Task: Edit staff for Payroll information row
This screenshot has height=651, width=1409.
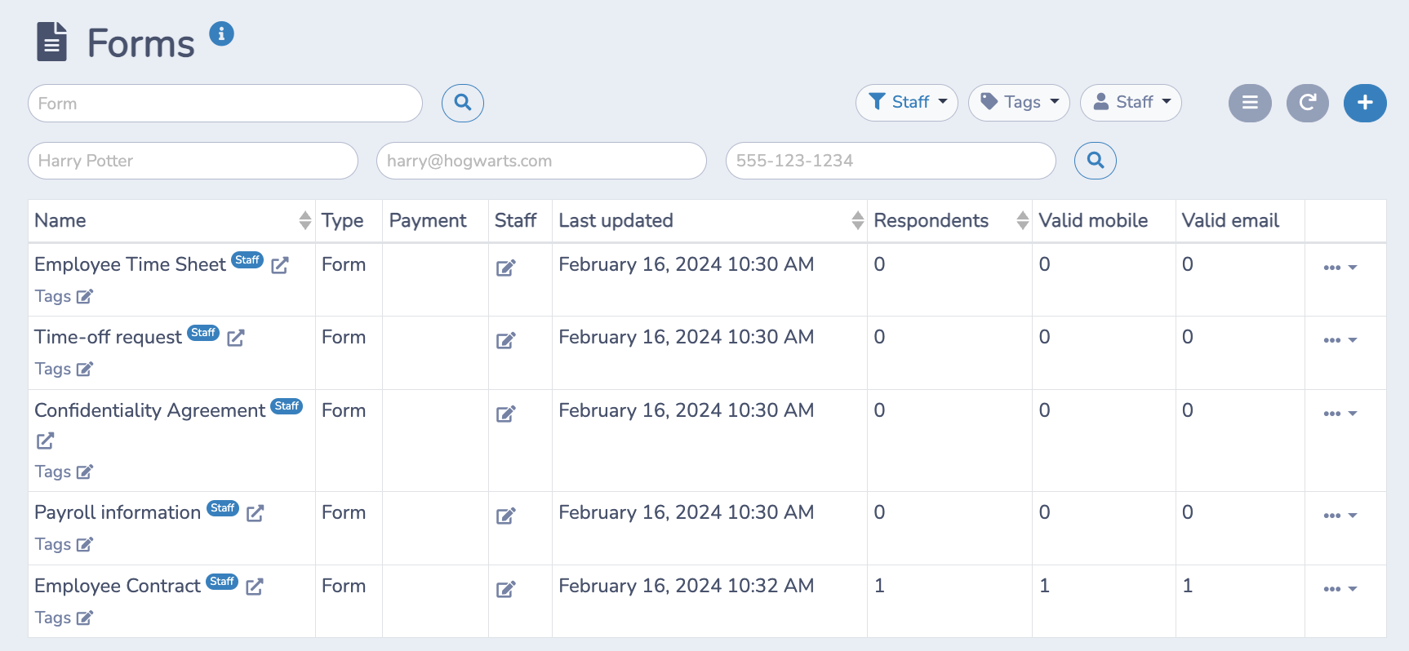Action: (x=506, y=516)
